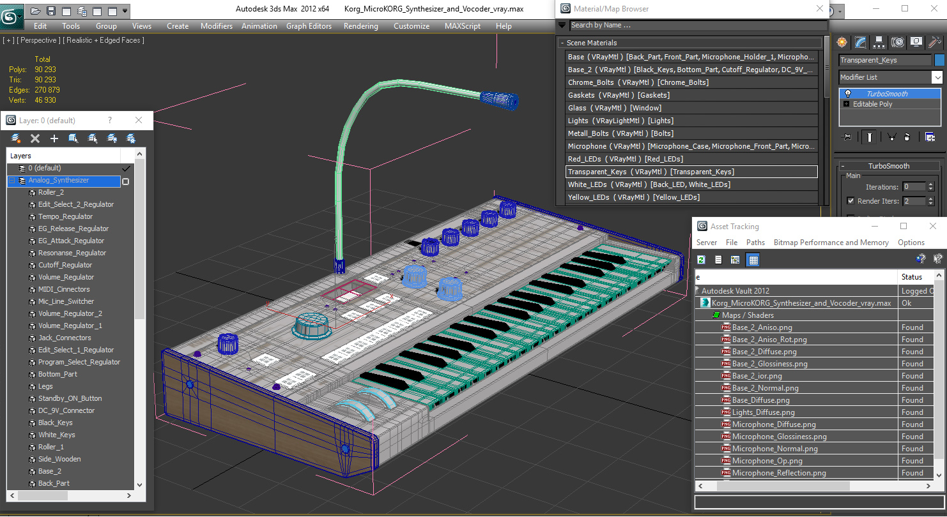Open the Modifier List dropdown
947x517 pixels.
click(937, 77)
